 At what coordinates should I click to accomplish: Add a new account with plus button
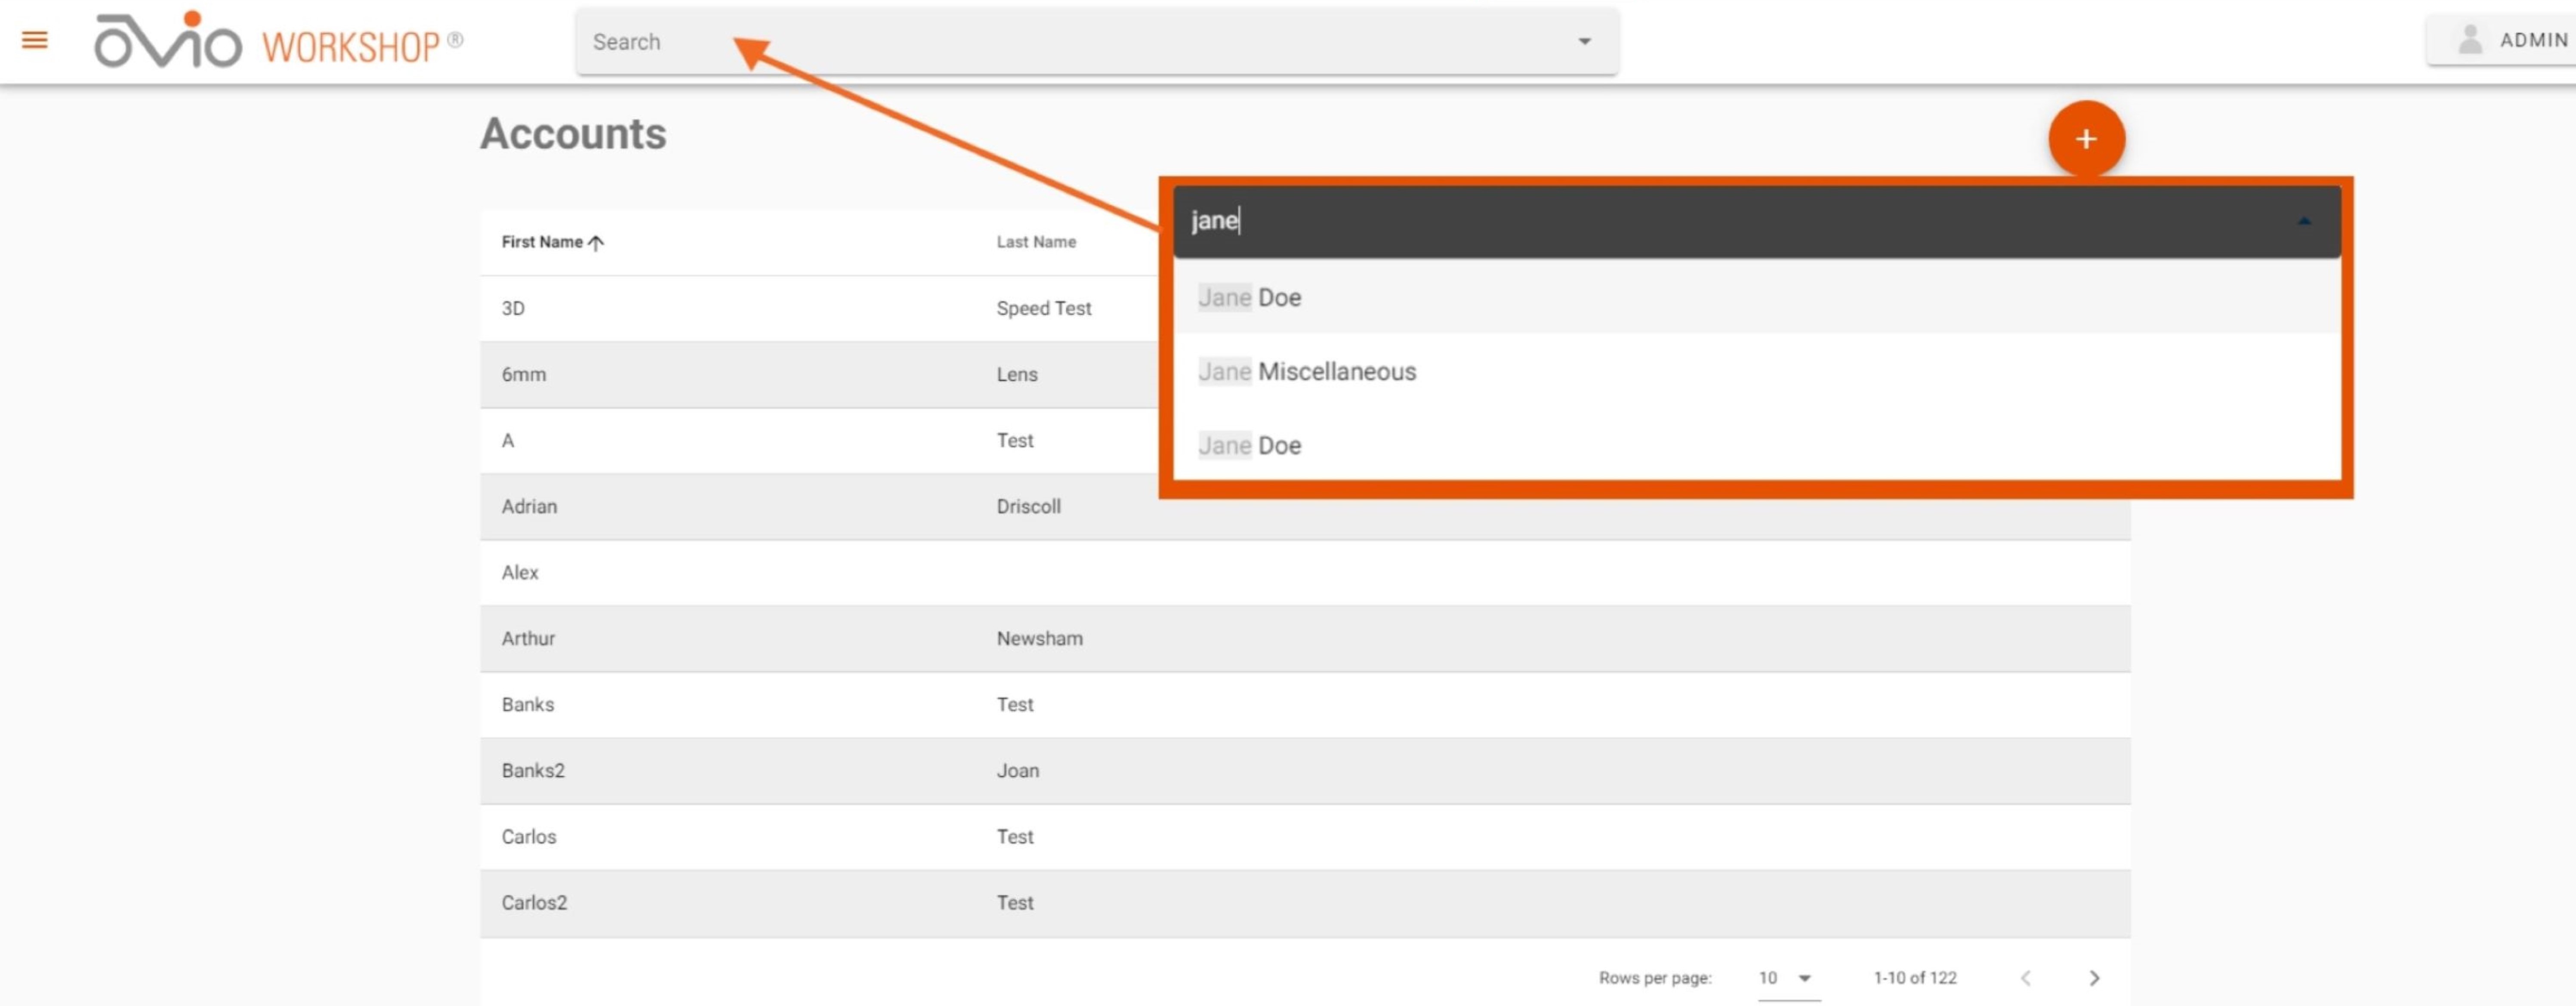coord(2086,139)
